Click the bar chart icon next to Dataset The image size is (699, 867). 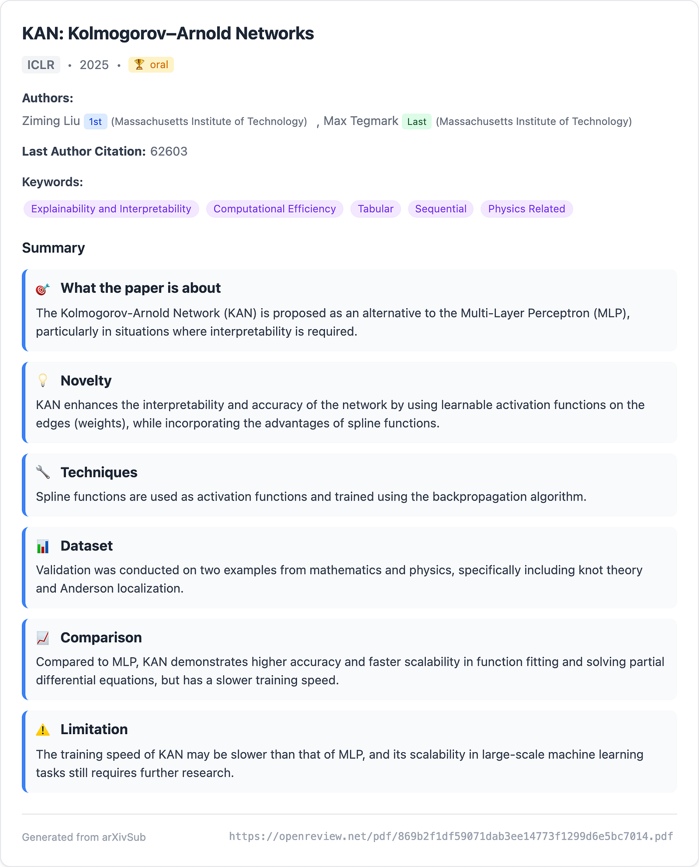[x=43, y=546]
